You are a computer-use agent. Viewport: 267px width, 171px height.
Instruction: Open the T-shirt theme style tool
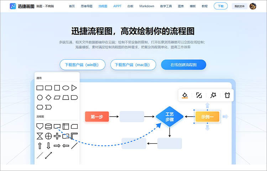227,95
